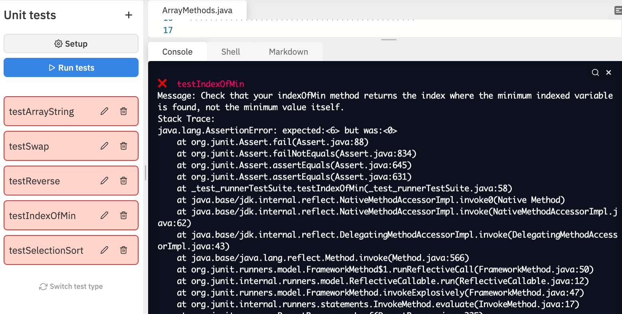
Task: Click the assertEquals(Assert.java:631) trace line
Action: pos(294,177)
